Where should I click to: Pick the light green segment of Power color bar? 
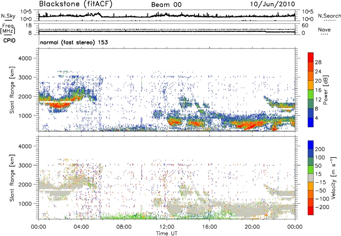tap(311, 95)
